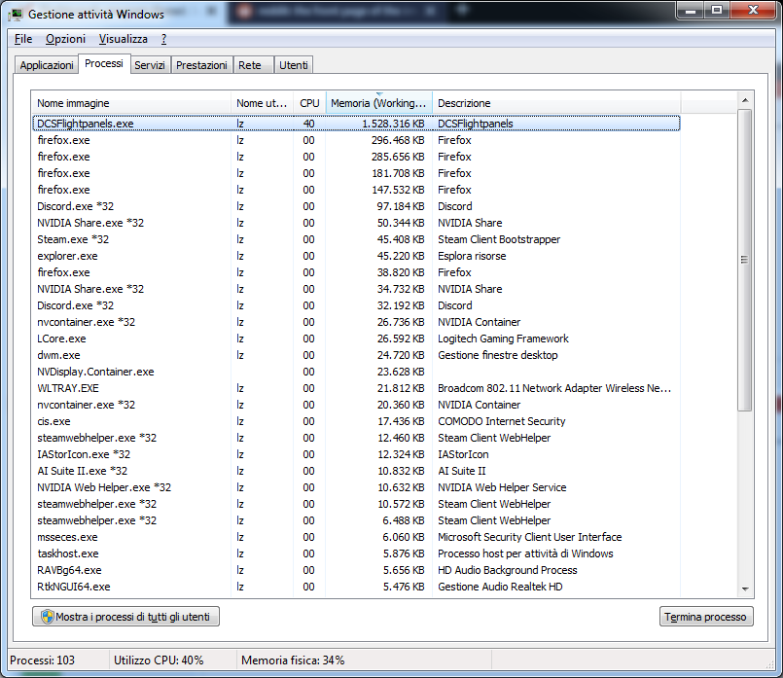Open the Opzioni menu
Viewport: 783px width, 678px height.
(65, 39)
